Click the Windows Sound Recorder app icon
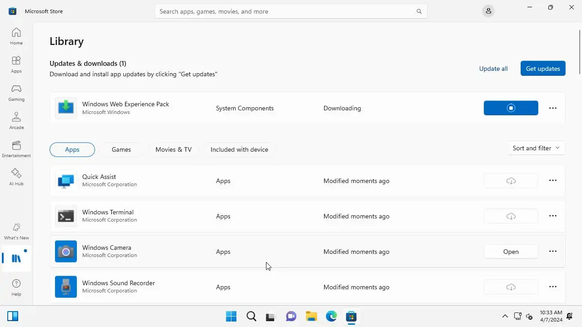 click(66, 287)
